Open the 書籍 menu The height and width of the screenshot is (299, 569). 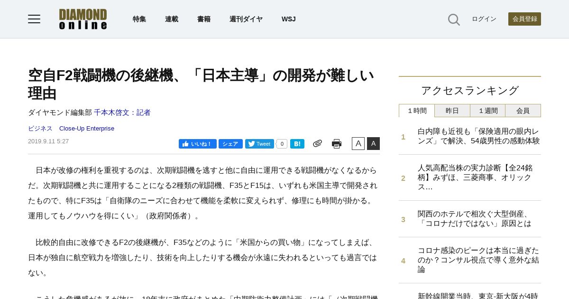point(204,19)
